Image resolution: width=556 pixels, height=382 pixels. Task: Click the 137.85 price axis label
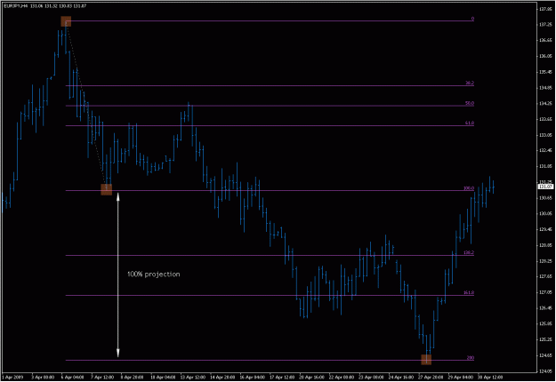coord(545,9)
